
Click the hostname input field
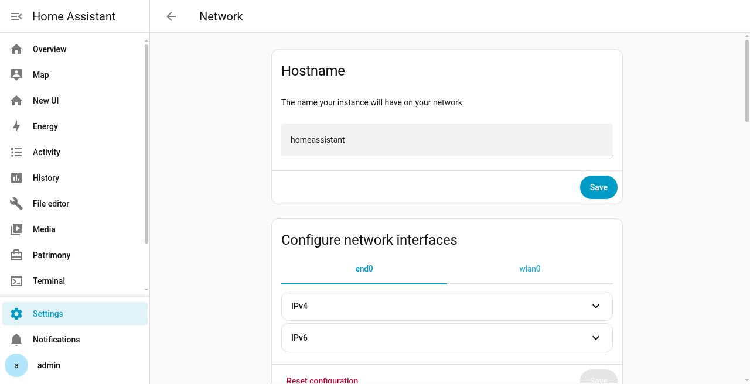point(447,140)
